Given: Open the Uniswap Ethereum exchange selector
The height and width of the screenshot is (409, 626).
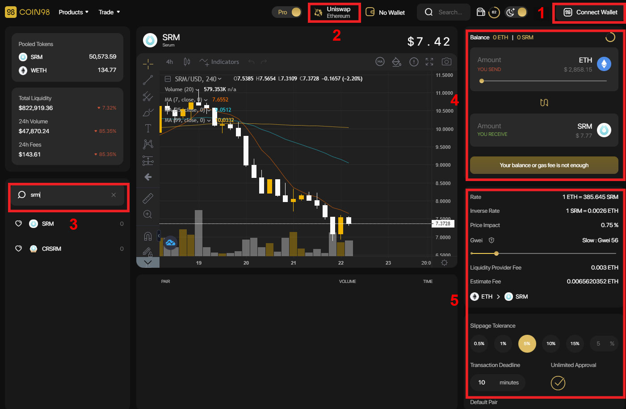Looking at the screenshot, I should (334, 13).
